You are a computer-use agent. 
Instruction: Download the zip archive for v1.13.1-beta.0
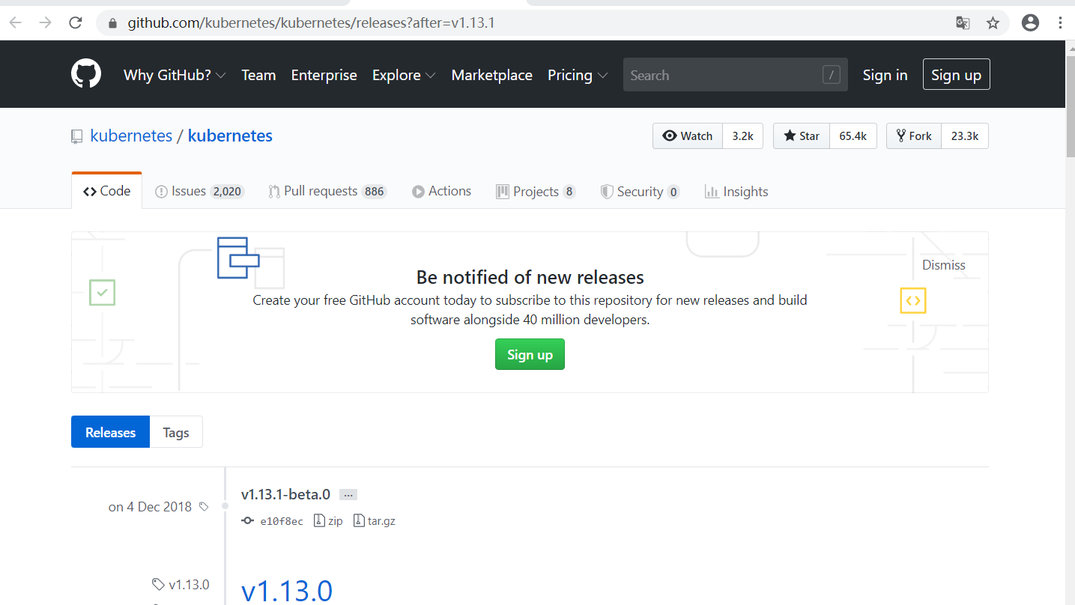tap(328, 520)
